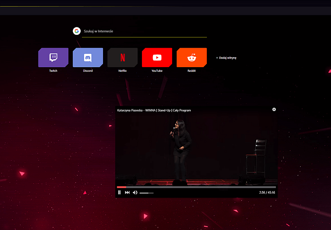Image resolution: width=331 pixels, height=230 pixels.
Task: Open the Netflix speed dial tile
Action: pyautogui.click(x=122, y=58)
